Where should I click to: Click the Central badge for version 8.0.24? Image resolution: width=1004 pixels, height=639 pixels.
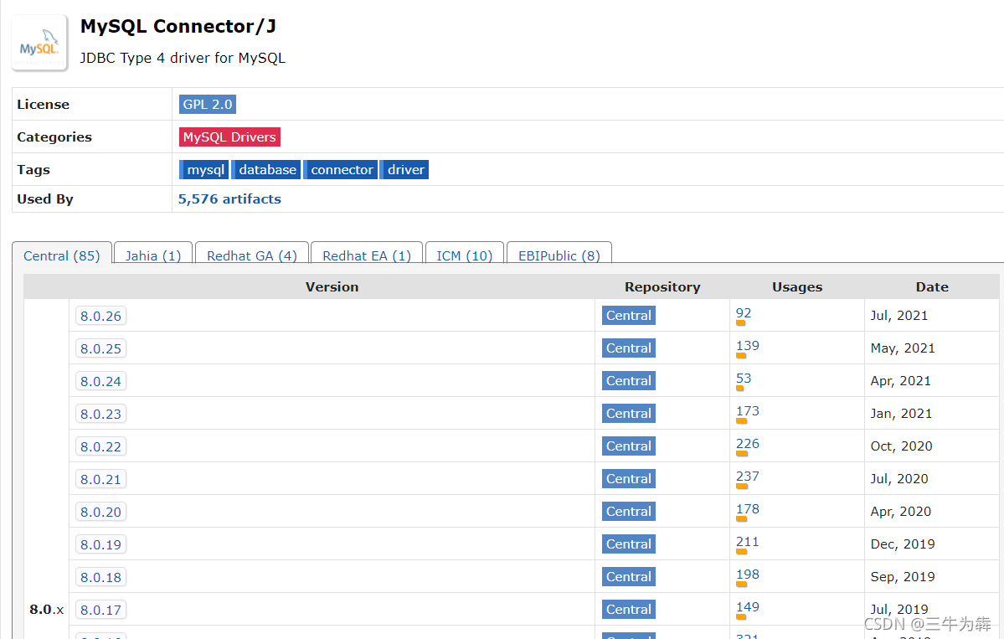(x=629, y=380)
